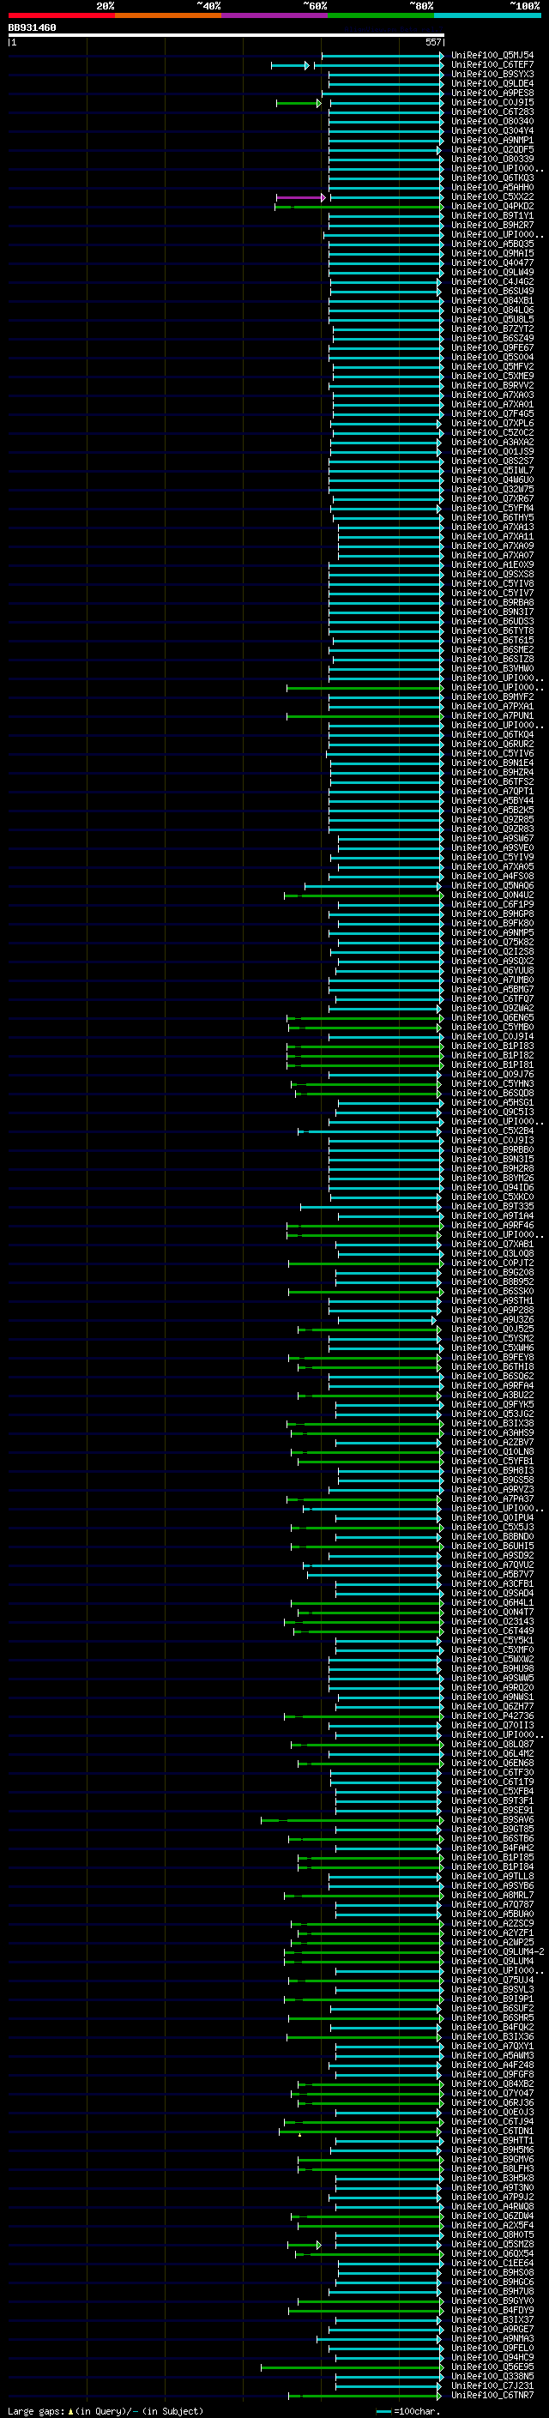This screenshot has height=2418, width=549.
Task: Click the cyan 100char scale legend bar
Action: [x=383, y=2410]
